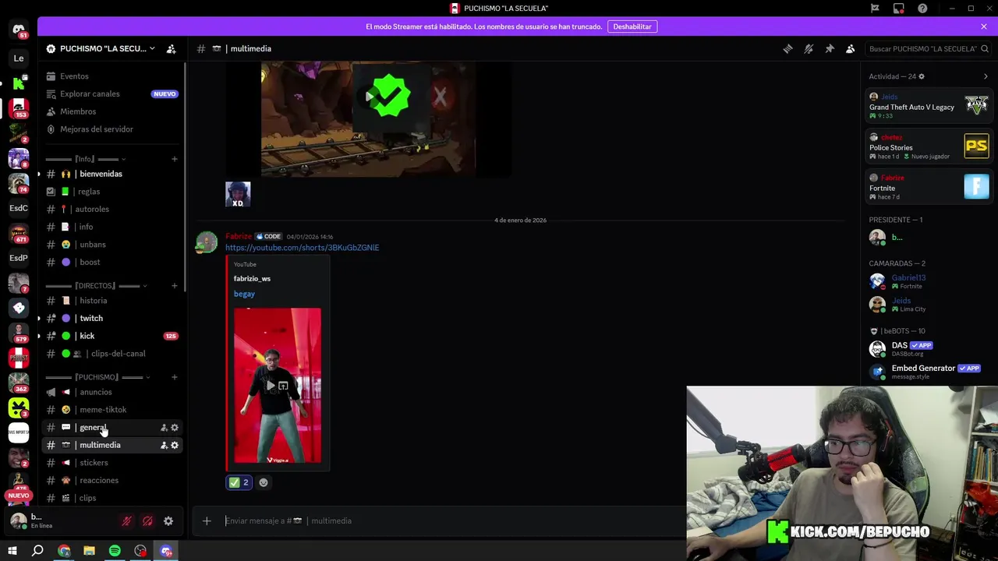Open the Windows Start menu
Image resolution: width=998 pixels, height=561 pixels.
[x=12, y=551]
